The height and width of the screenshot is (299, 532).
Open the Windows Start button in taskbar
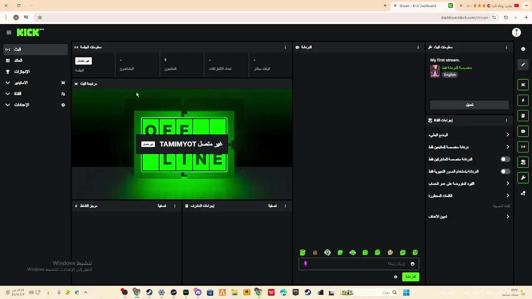406,292
